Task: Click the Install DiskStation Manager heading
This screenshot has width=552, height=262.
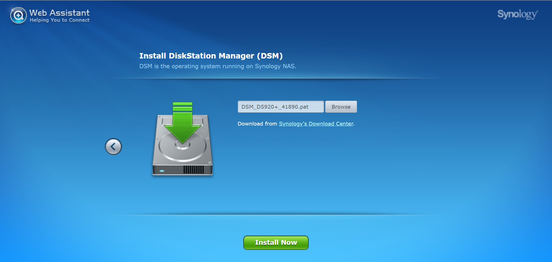Action: point(211,56)
